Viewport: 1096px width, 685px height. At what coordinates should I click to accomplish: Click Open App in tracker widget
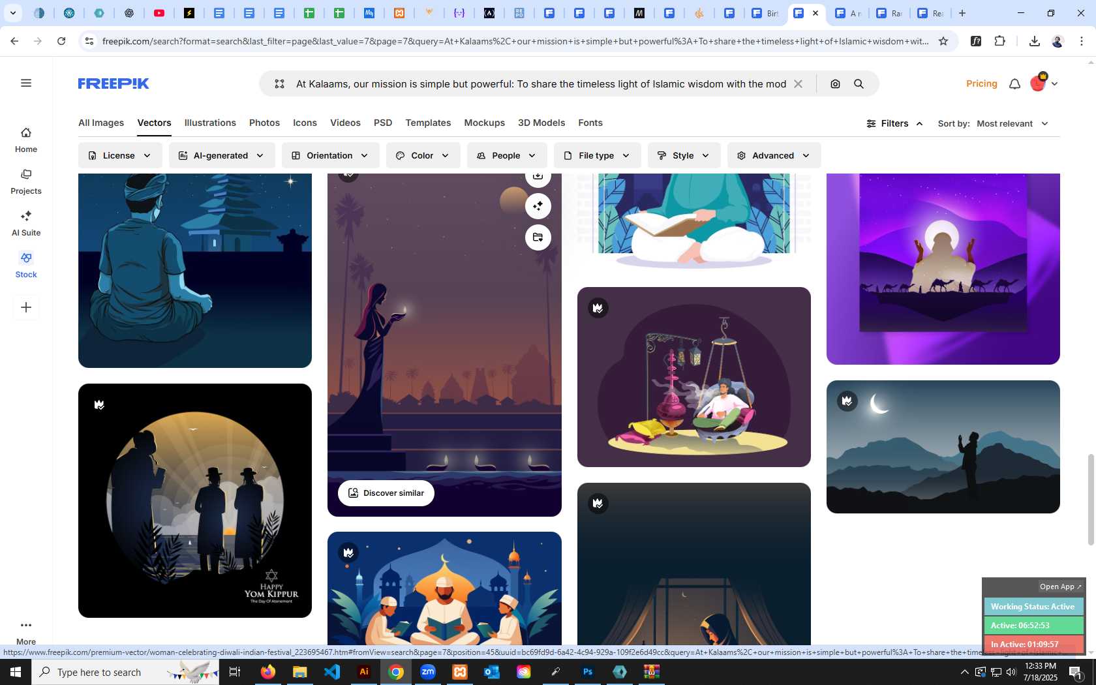pos(1060,586)
